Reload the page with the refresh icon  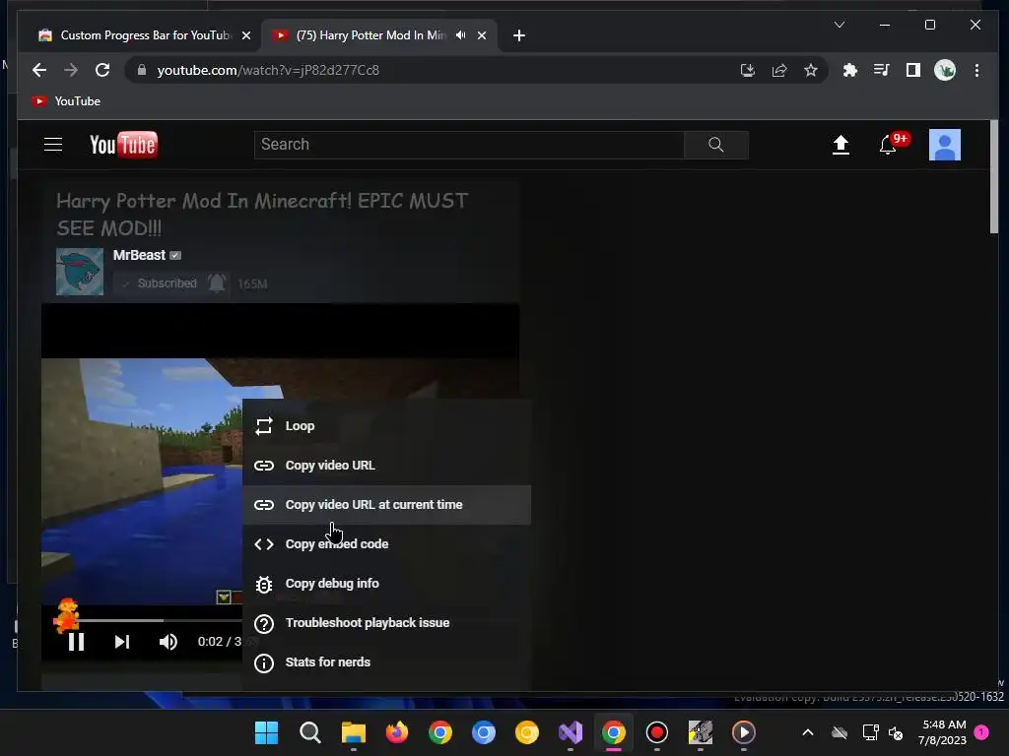point(102,70)
